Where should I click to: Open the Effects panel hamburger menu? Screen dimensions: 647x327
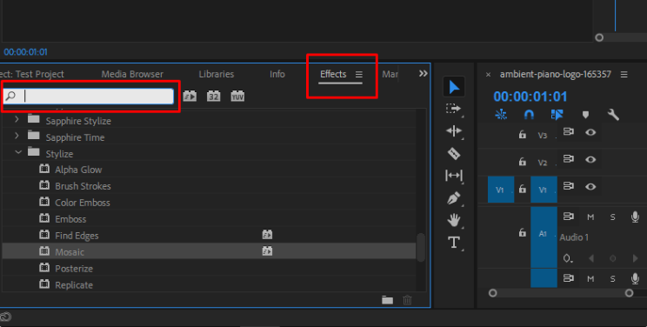359,74
